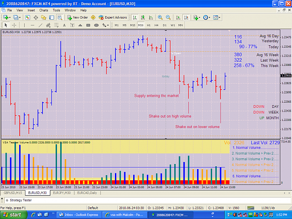Close the Strategy Tester panel
Image resolution: width=292 pixels, height=219 pixels.
2,199
